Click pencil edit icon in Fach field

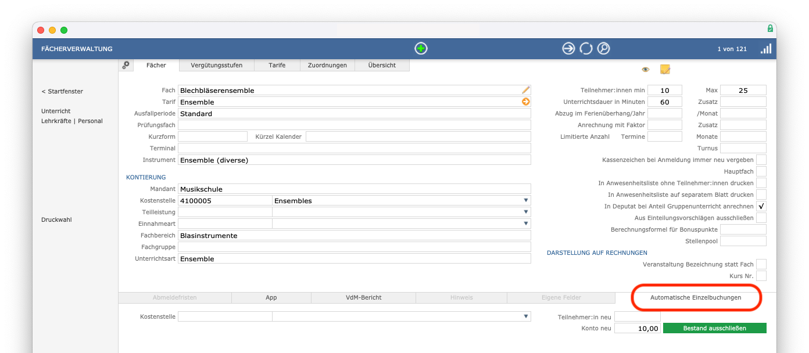tap(526, 90)
